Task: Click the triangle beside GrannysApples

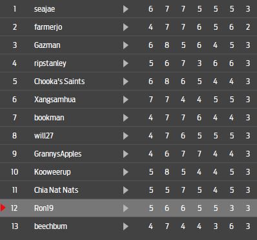Action: 126,154
